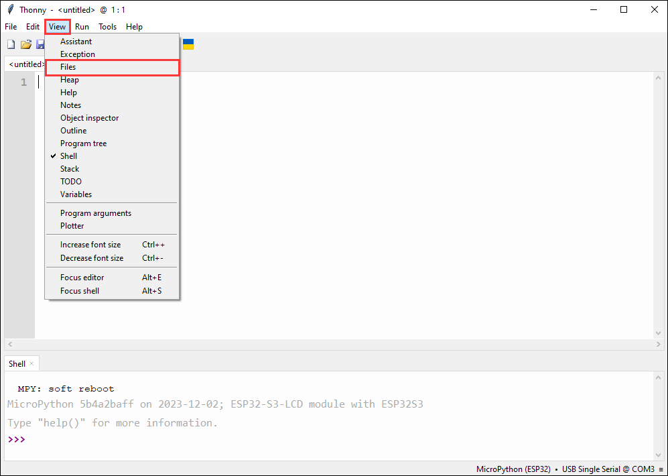Image resolution: width=668 pixels, height=476 pixels.
Task: Select Files in the View menu
Action: (x=68, y=67)
